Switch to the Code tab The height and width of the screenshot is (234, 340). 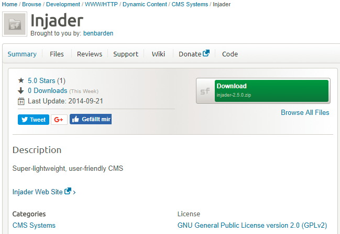[x=230, y=54]
